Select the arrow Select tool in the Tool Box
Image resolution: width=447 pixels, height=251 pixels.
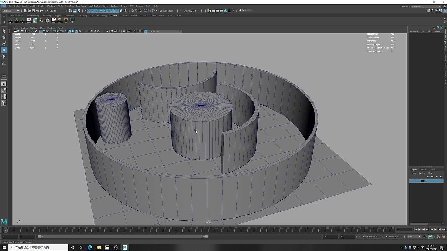click(x=4, y=31)
